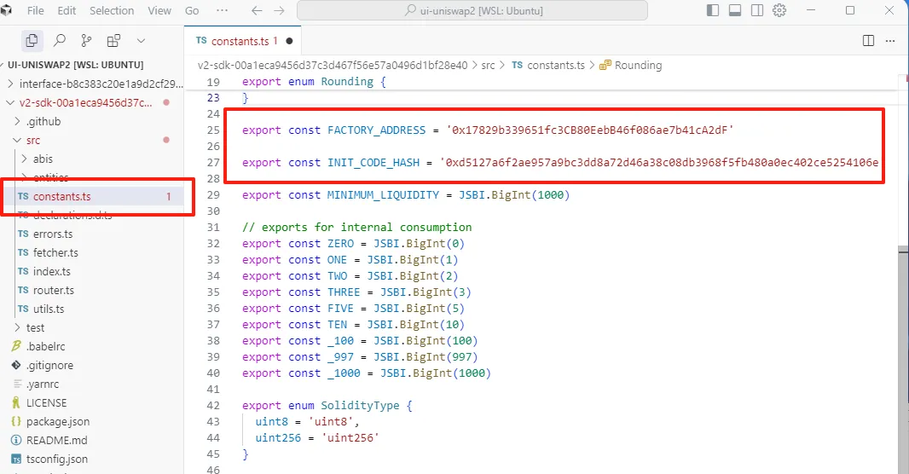
Task: Open the settings gear in title bar
Action: pyautogui.click(x=779, y=10)
